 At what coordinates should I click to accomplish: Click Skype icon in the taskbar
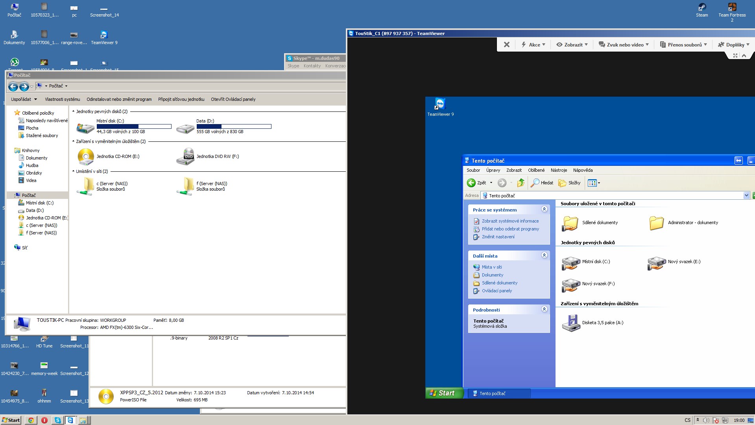pyautogui.click(x=57, y=420)
